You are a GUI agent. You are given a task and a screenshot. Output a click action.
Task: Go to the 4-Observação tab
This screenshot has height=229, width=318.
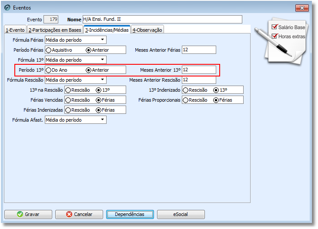pyautogui.click(x=147, y=30)
